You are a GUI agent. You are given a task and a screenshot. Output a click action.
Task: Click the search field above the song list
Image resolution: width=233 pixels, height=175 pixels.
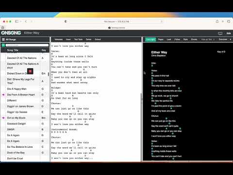(x=27, y=45)
